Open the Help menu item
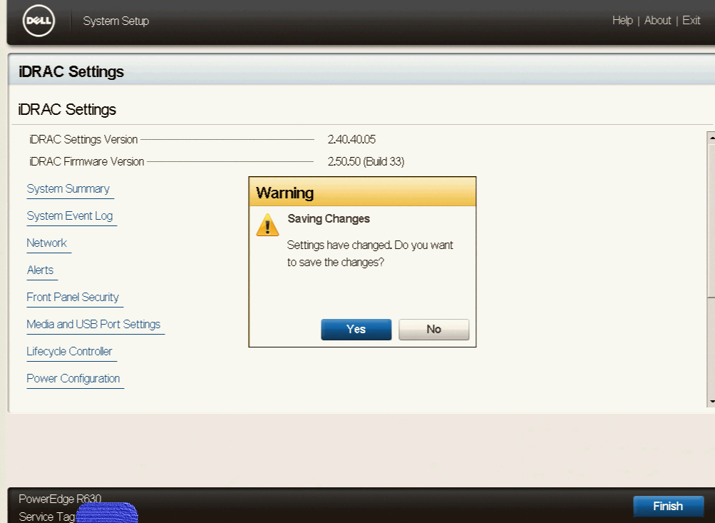This screenshot has height=523, width=715. [622, 21]
